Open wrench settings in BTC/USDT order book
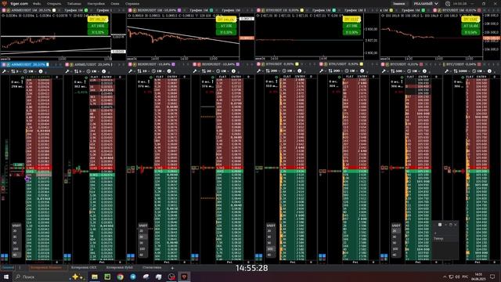Screen dimensions: 501x282 click(447, 71)
